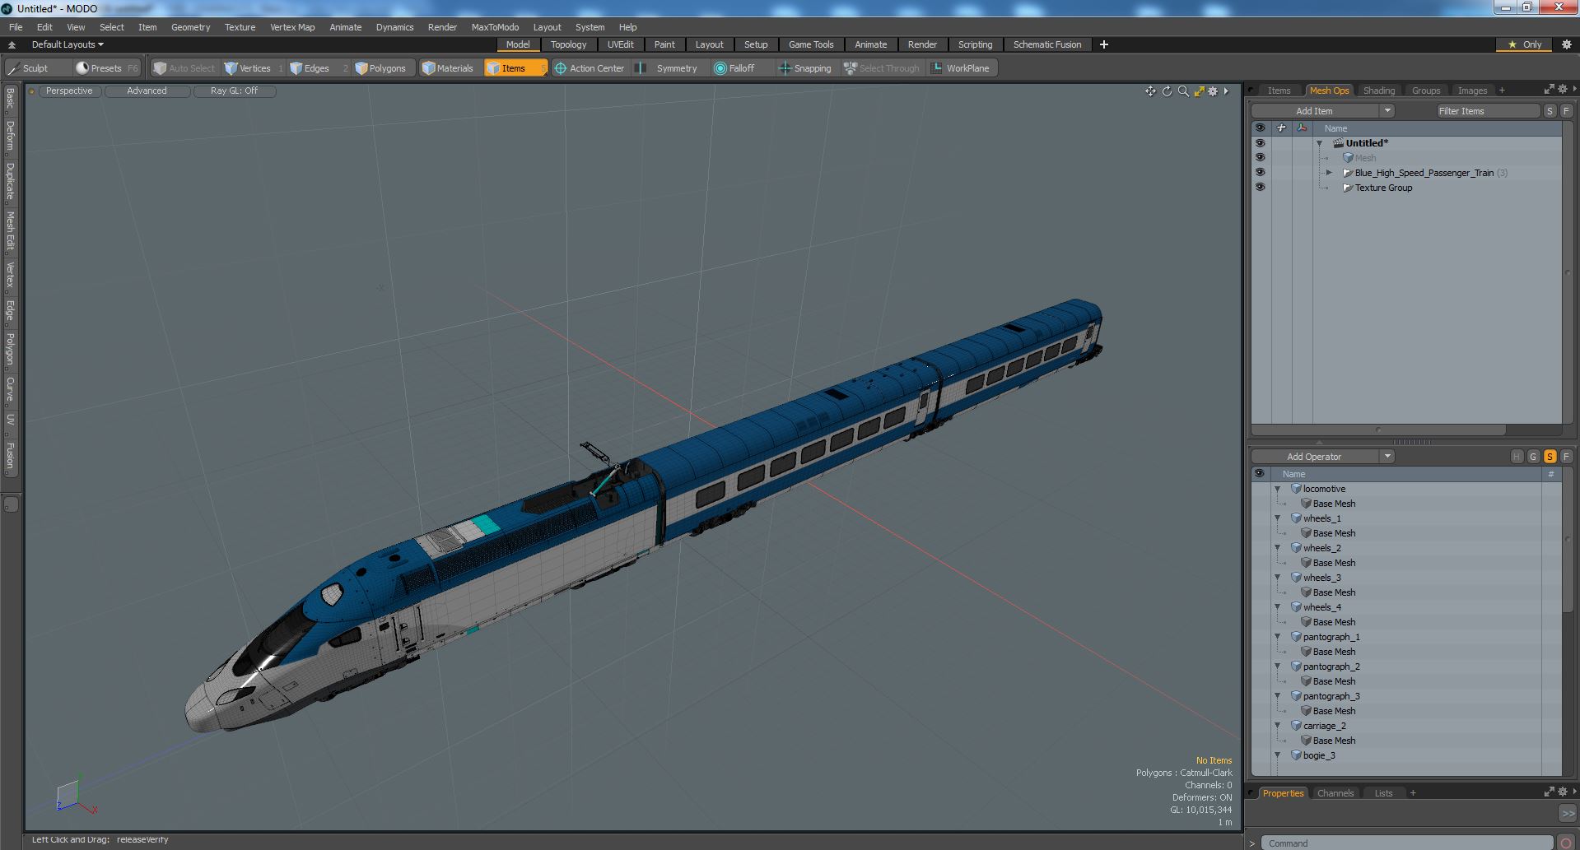Click the Command input field
The height and width of the screenshot is (850, 1580).
click(1406, 843)
